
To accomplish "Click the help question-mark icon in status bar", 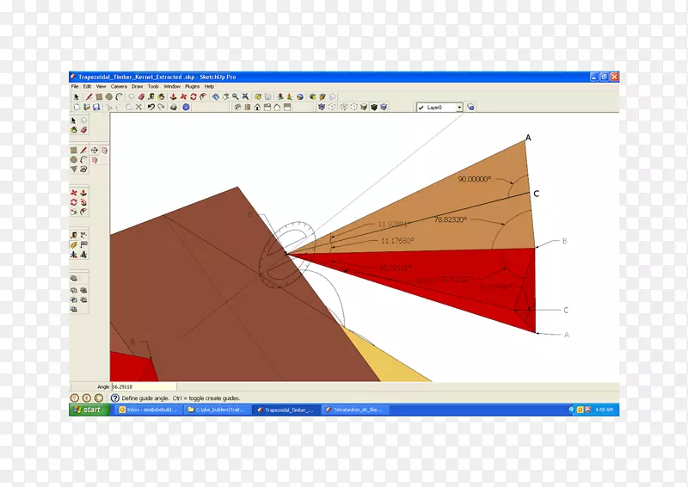I will click(115, 398).
